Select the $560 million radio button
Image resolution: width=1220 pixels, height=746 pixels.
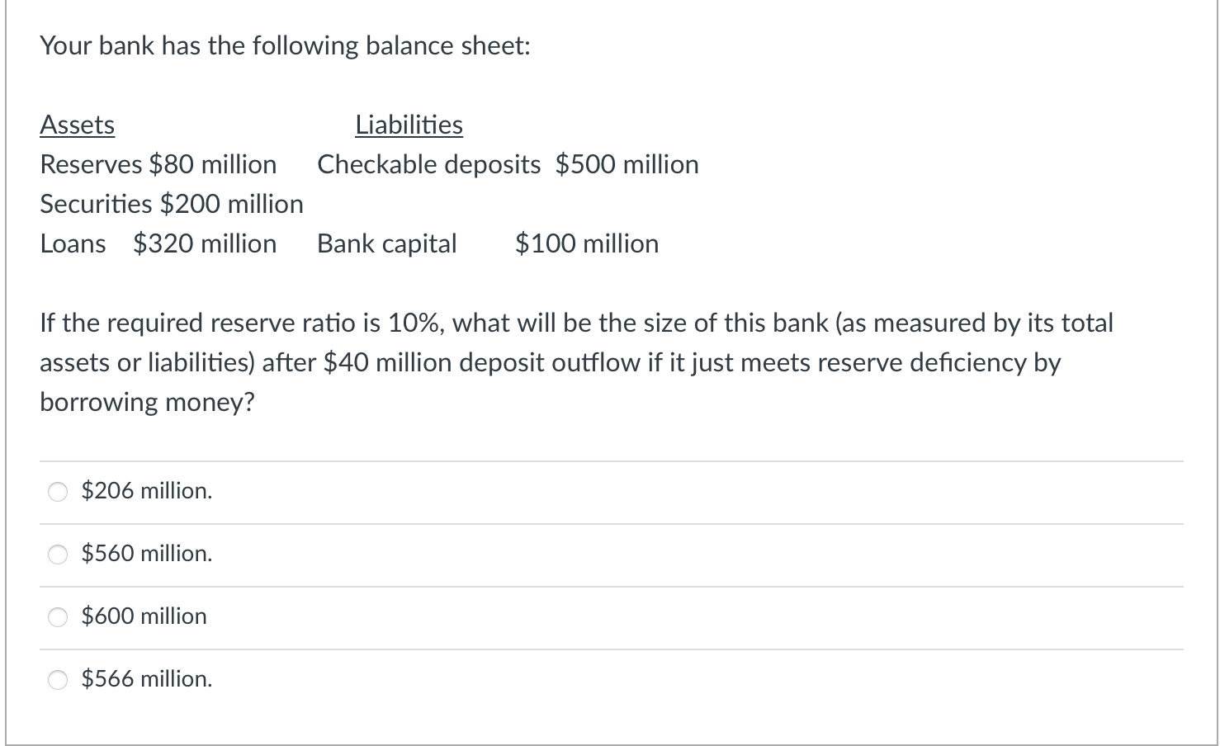click(57, 554)
